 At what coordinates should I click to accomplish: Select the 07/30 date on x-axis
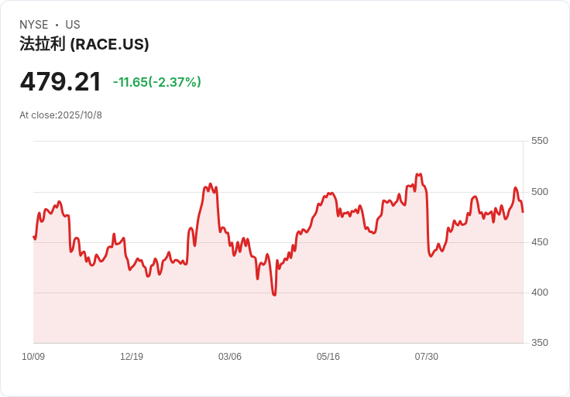click(427, 357)
